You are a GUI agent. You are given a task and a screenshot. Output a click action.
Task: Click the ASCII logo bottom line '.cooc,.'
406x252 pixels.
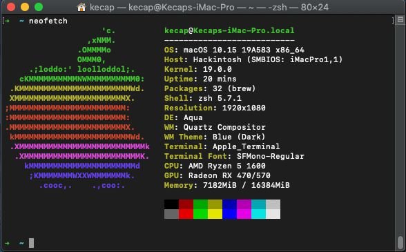point(55,186)
